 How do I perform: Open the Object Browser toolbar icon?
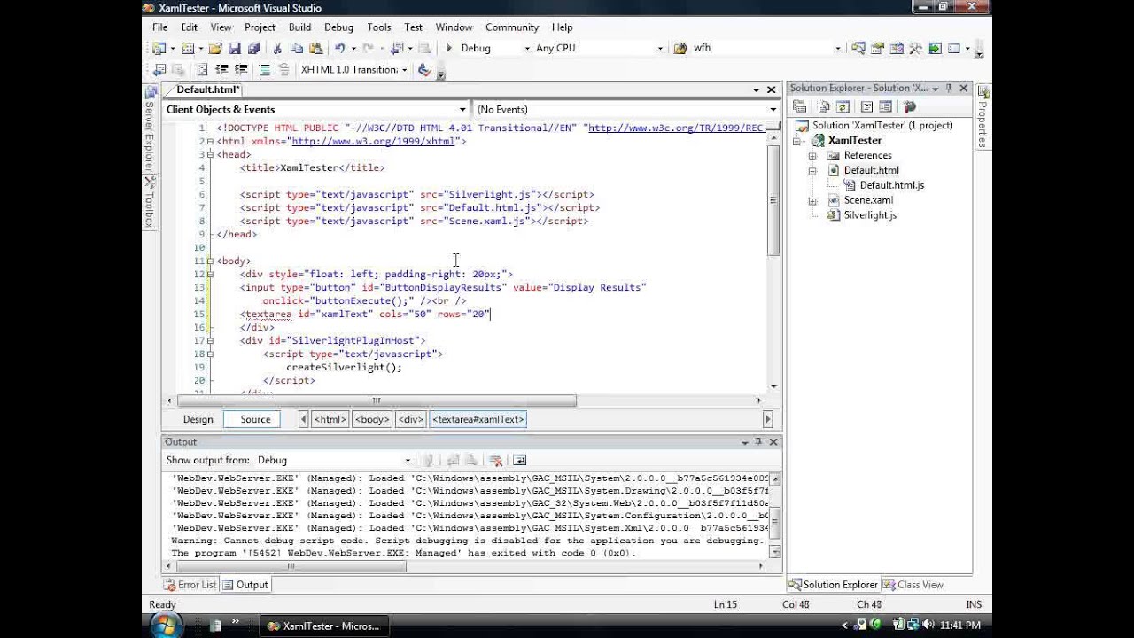[x=897, y=48]
